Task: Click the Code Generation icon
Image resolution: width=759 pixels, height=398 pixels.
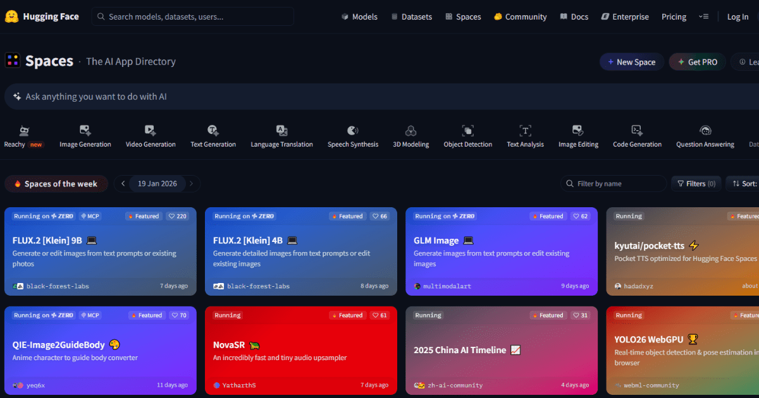Action: 637,131
